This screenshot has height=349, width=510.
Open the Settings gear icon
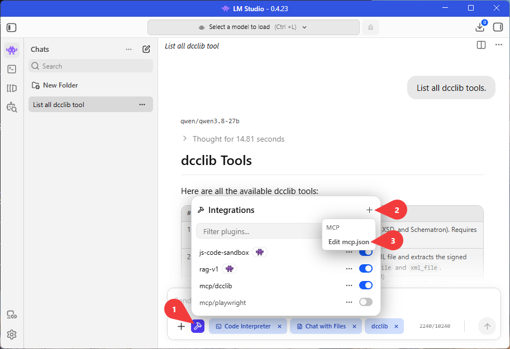[x=12, y=335]
